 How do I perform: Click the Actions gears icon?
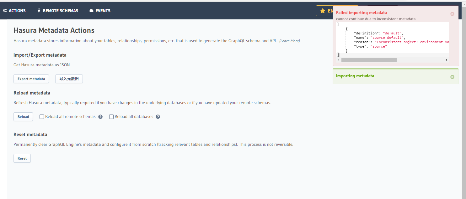click(x=5, y=11)
